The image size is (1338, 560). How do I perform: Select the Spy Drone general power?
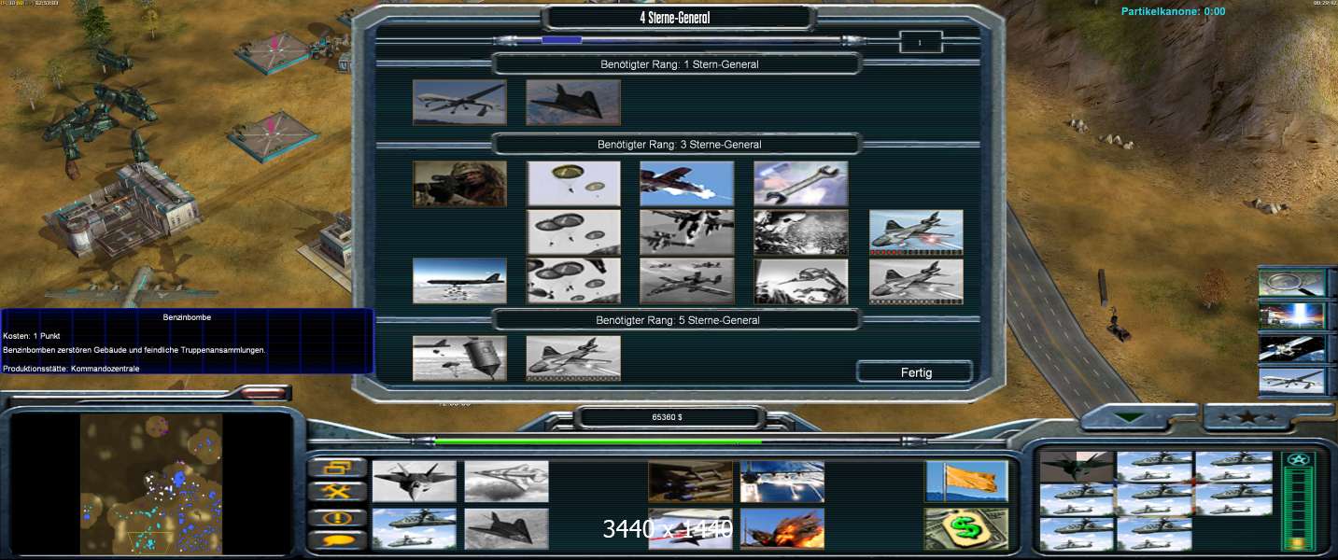(x=459, y=102)
